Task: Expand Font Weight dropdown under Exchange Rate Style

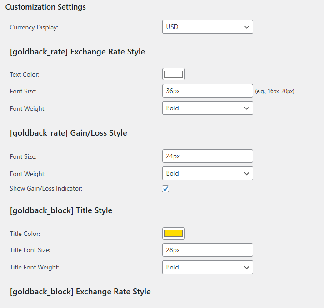Action: pos(207,108)
